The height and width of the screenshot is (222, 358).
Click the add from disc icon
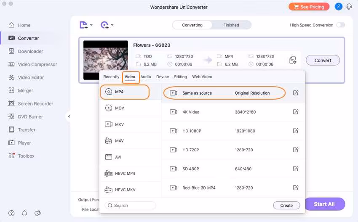104,25
